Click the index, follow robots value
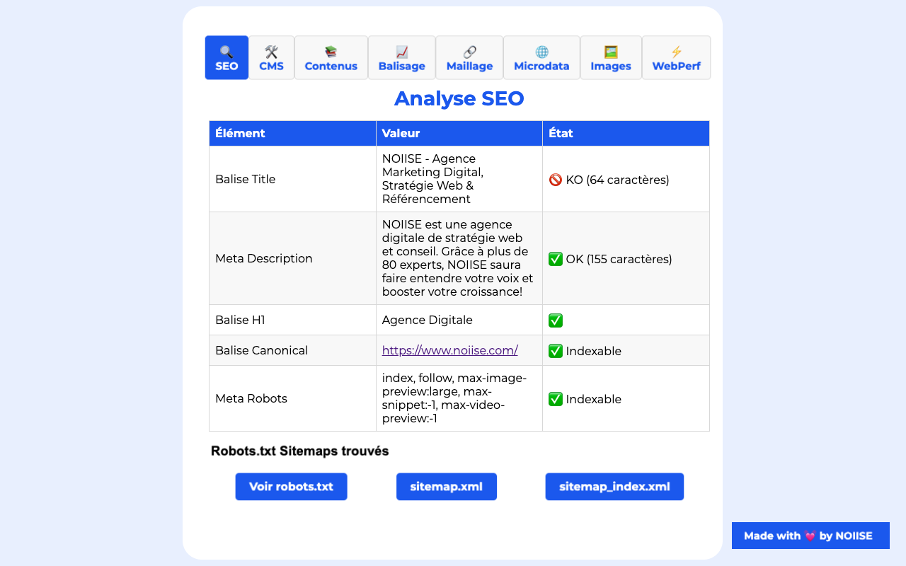This screenshot has width=906, height=566. pyautogui.click(x=454, y=398)
